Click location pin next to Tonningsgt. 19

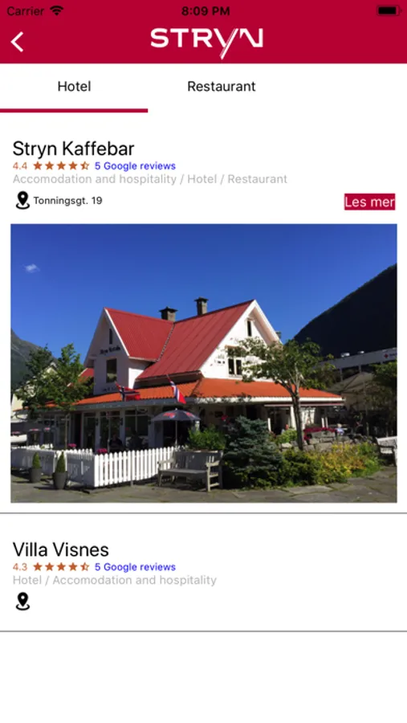click(x=22, y=201)
